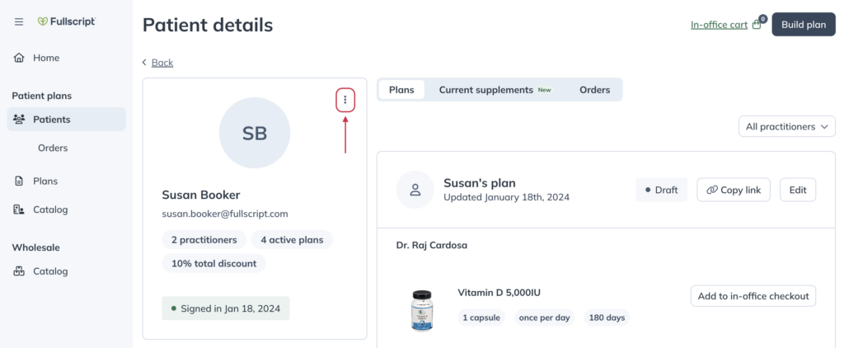Click the Susan's plan person icon

415,190
